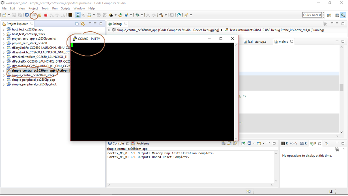Click the Build hammer icon
Image resolution: width=348 pixels, height=196 pixels.
[161, 15]
